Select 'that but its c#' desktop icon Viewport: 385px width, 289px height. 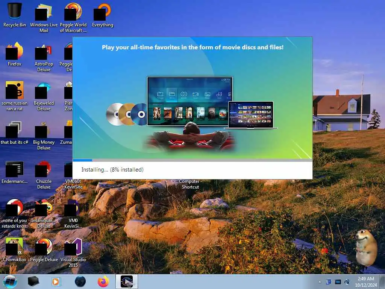point(15,133)
